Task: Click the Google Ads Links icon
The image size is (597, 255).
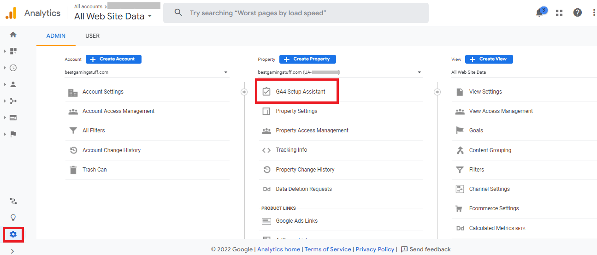Action: 266,221
